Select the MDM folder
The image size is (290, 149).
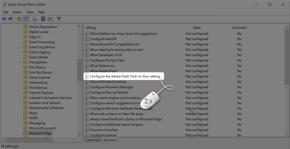point(33,118)
